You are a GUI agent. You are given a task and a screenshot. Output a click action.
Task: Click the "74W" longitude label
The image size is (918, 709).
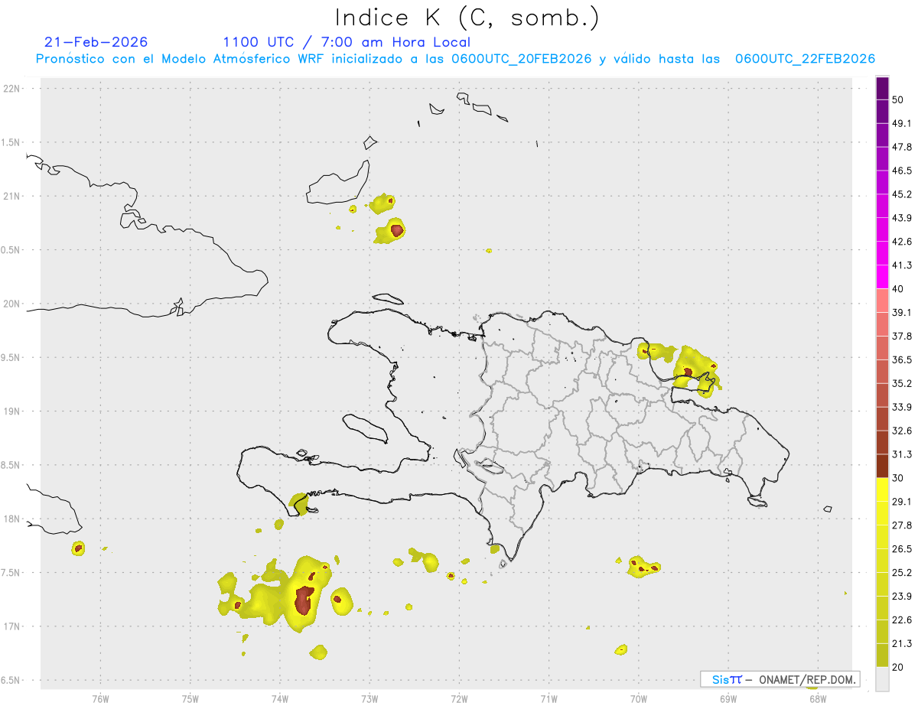(x=279, y=698)
